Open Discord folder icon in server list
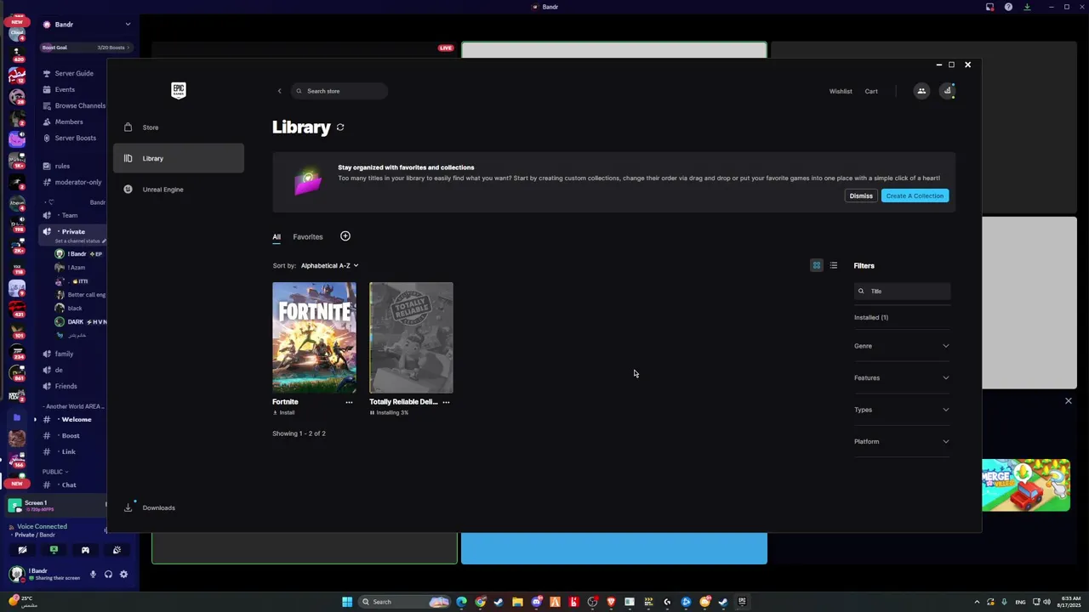Image resolution: width=1089 pixels, height=612 pixels. click(17, 417)
